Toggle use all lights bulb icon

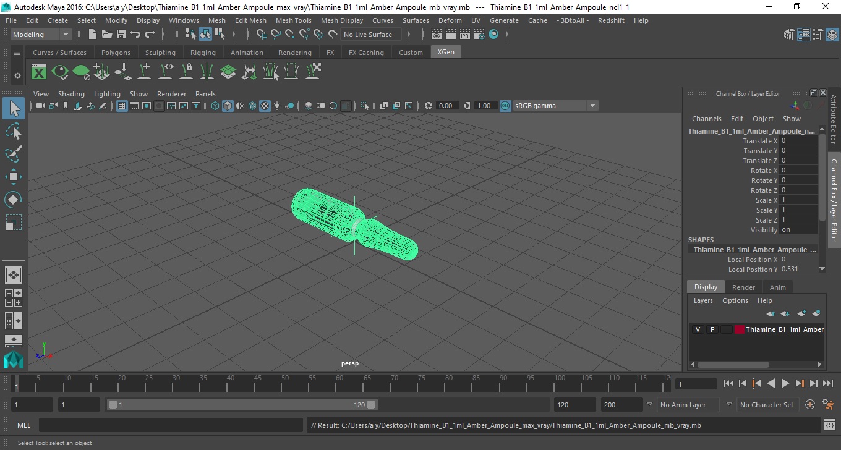coord(277,106)
